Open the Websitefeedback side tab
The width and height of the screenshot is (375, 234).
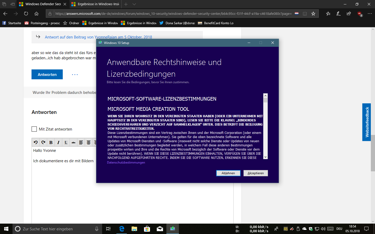pos(367,122)
